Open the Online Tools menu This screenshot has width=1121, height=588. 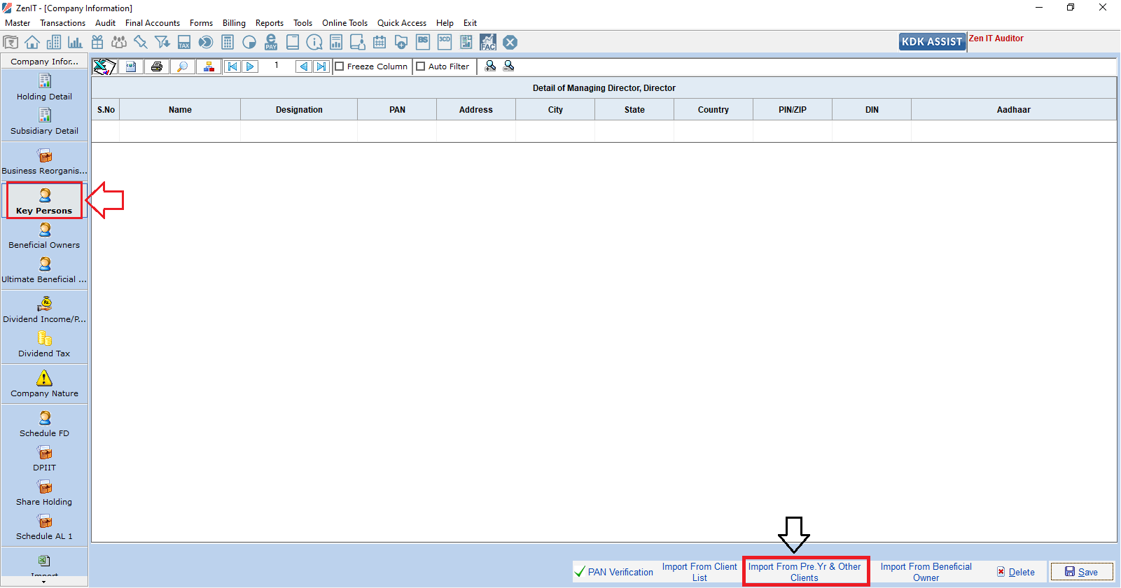click(x=344, y=23)
